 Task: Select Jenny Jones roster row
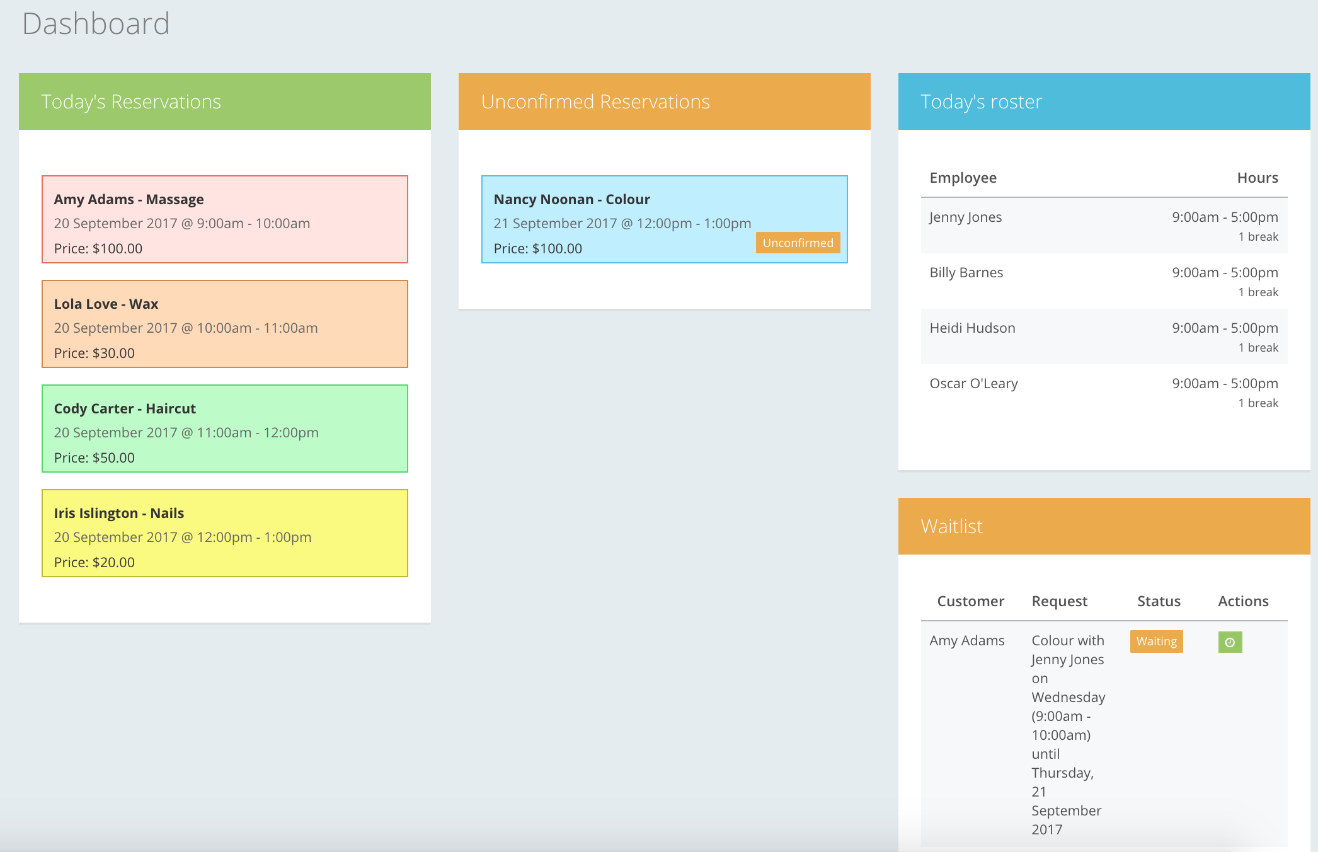click(1104, 226)
